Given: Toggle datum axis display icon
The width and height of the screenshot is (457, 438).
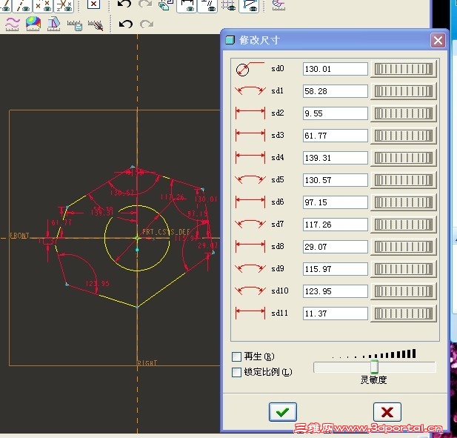Looking at the screenshot, I should pyautogui.click(x=21, y=5).
